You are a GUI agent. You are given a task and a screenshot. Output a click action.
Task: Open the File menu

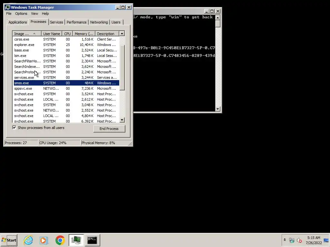coord(9,14)
